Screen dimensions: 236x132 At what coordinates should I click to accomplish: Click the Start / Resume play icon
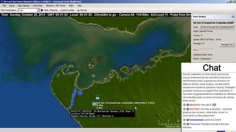click(42, 10)
